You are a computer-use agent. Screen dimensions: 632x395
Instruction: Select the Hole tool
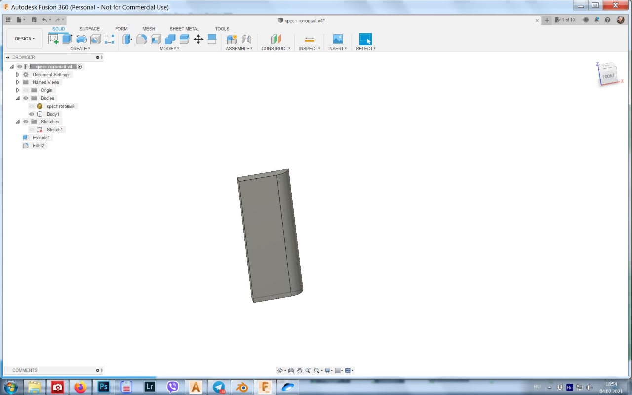pos(95,39)
